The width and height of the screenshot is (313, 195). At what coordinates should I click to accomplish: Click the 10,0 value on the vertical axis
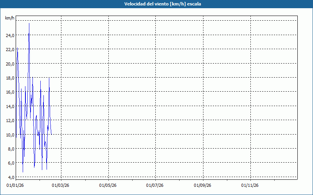click(10, 135)
